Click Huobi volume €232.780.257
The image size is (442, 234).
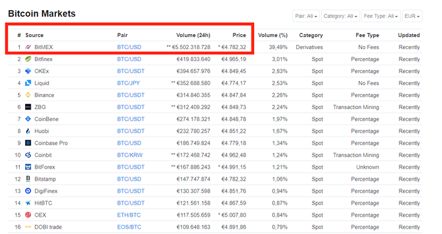[193, 131]
